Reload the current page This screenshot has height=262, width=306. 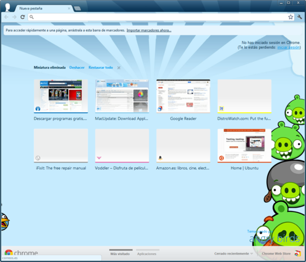click(22, 17)
